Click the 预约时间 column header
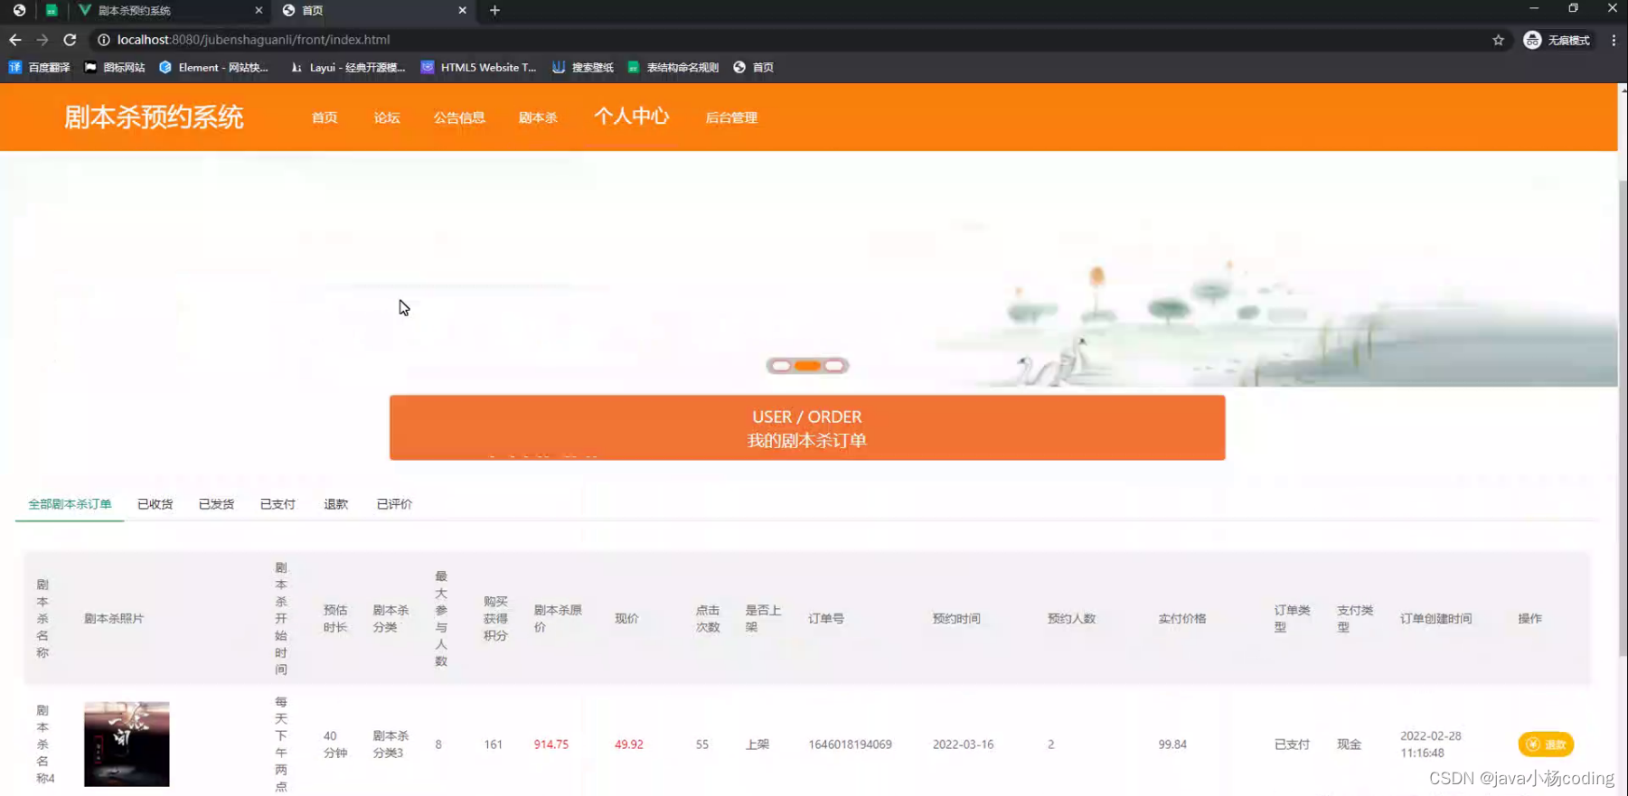Image resolution: width=1628 pixels, height=796 pixels. coord(956,619)
